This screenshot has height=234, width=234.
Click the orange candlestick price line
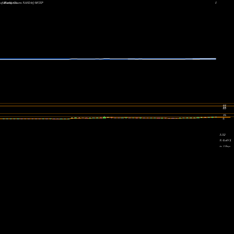pyautogui.click(x=115, y=118)
